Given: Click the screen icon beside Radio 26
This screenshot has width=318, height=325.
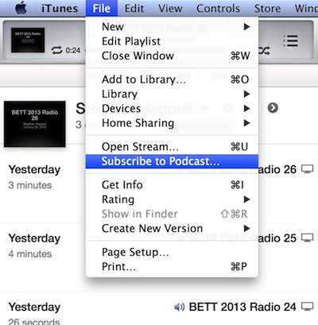Looking at the screenshot, I should 308,169.
